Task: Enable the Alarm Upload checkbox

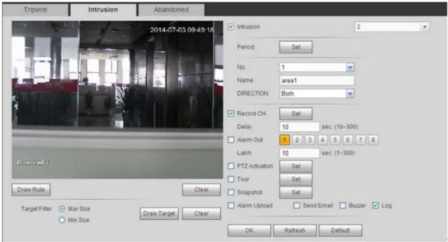Action: (230, 206)
